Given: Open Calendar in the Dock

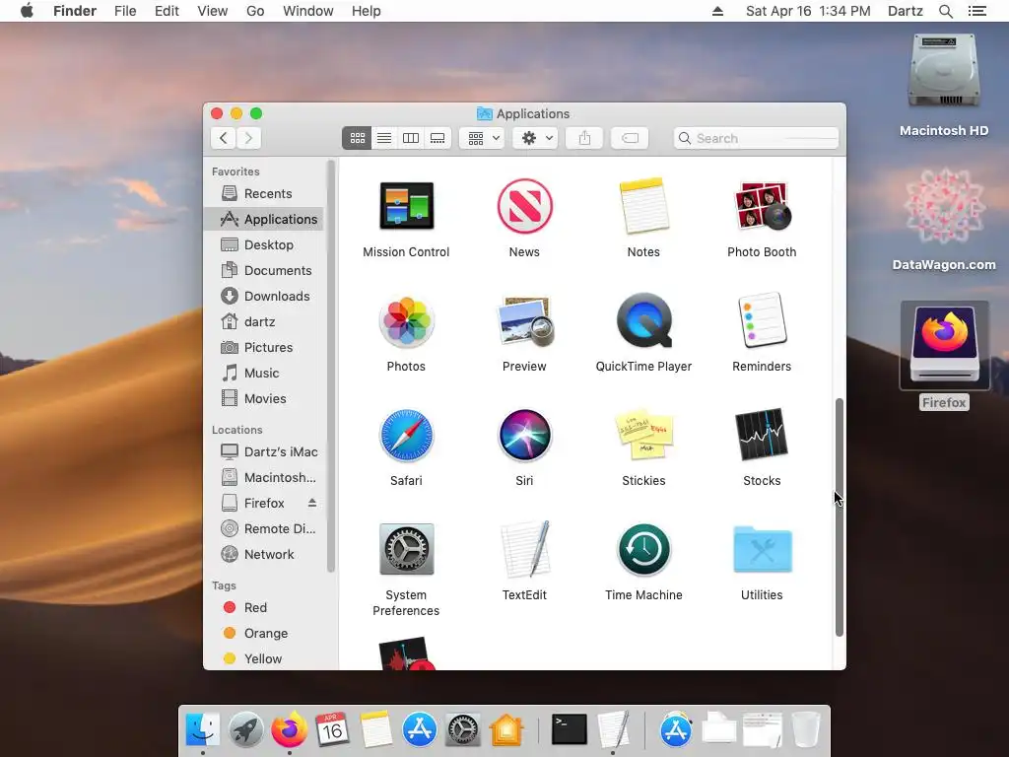Looking at the screenshot, I should (332, 730).
